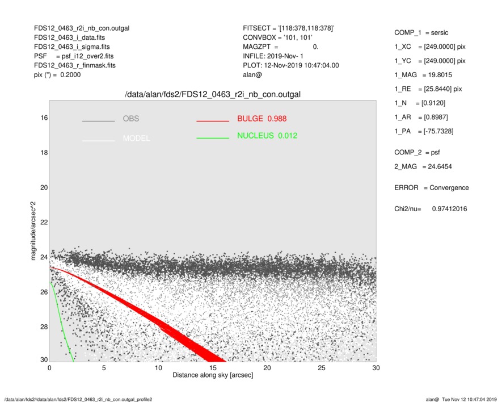This screenshot has width=502, height=402.
Task: Click the CONVBOX = '101, 101' line
Action: point(277,37)
